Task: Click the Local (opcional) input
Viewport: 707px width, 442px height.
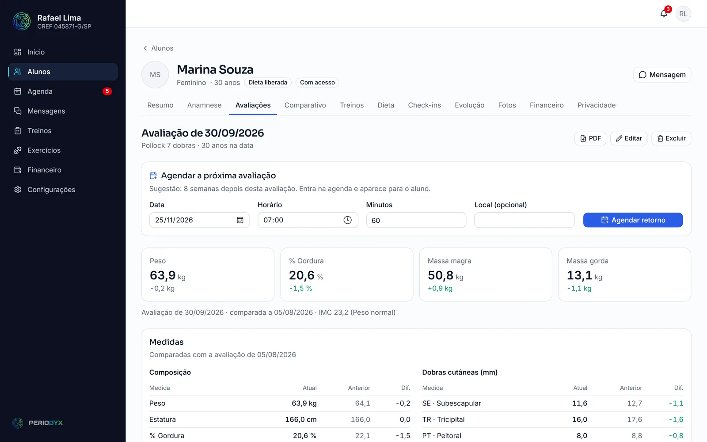Action: (525, 220)
